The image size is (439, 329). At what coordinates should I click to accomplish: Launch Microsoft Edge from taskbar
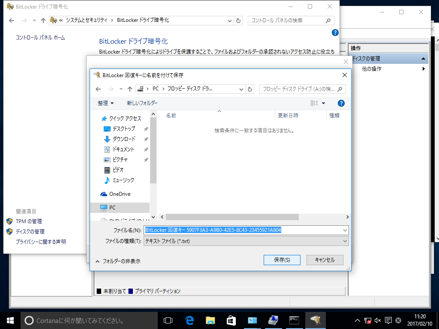tap(189, 320)
